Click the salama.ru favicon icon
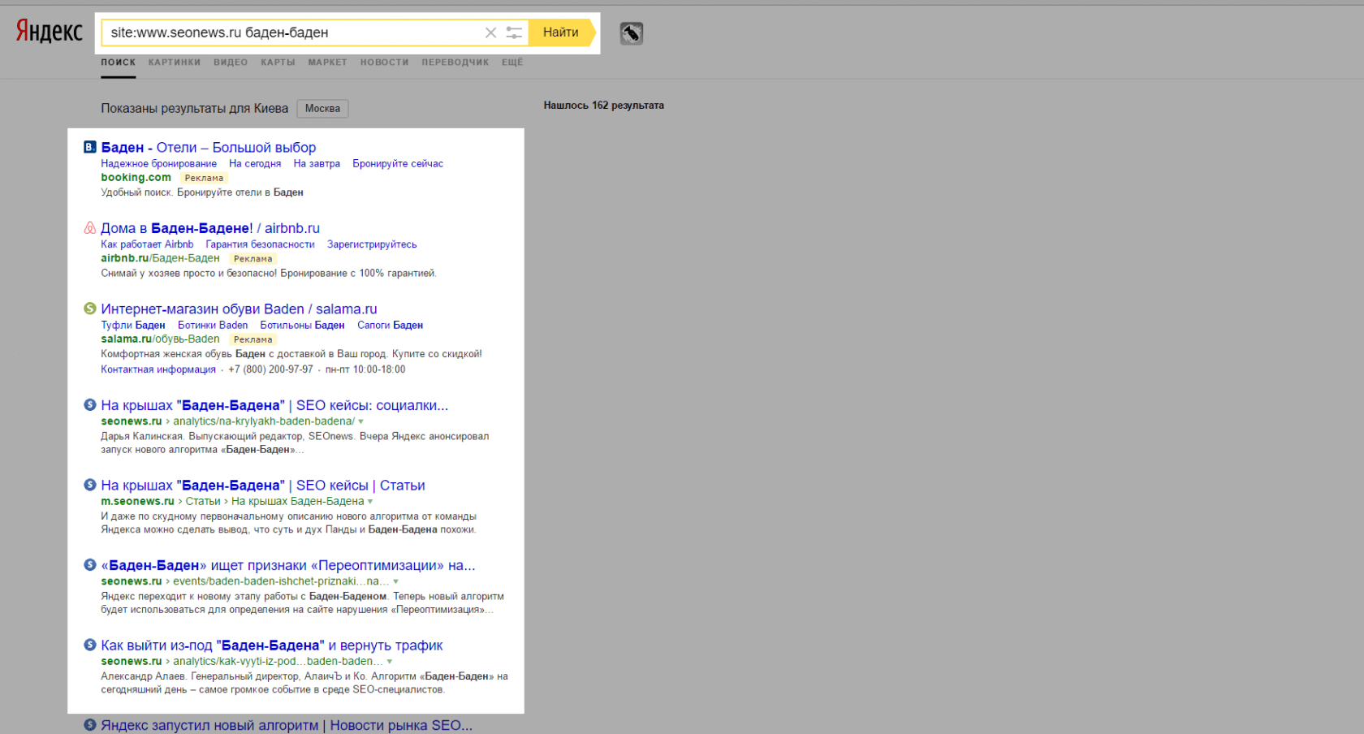1364x734 pixels. point(90,308)
